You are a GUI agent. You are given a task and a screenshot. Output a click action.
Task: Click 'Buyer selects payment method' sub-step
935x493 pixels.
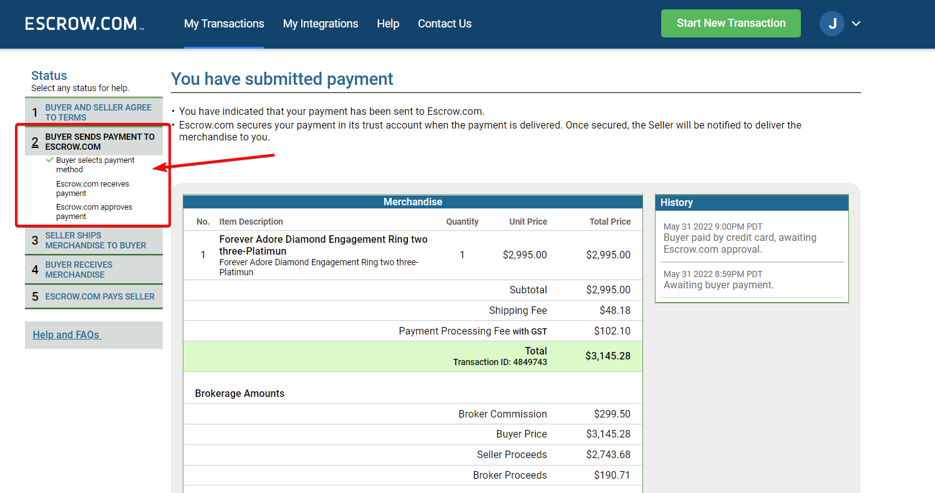click(95, 165)
